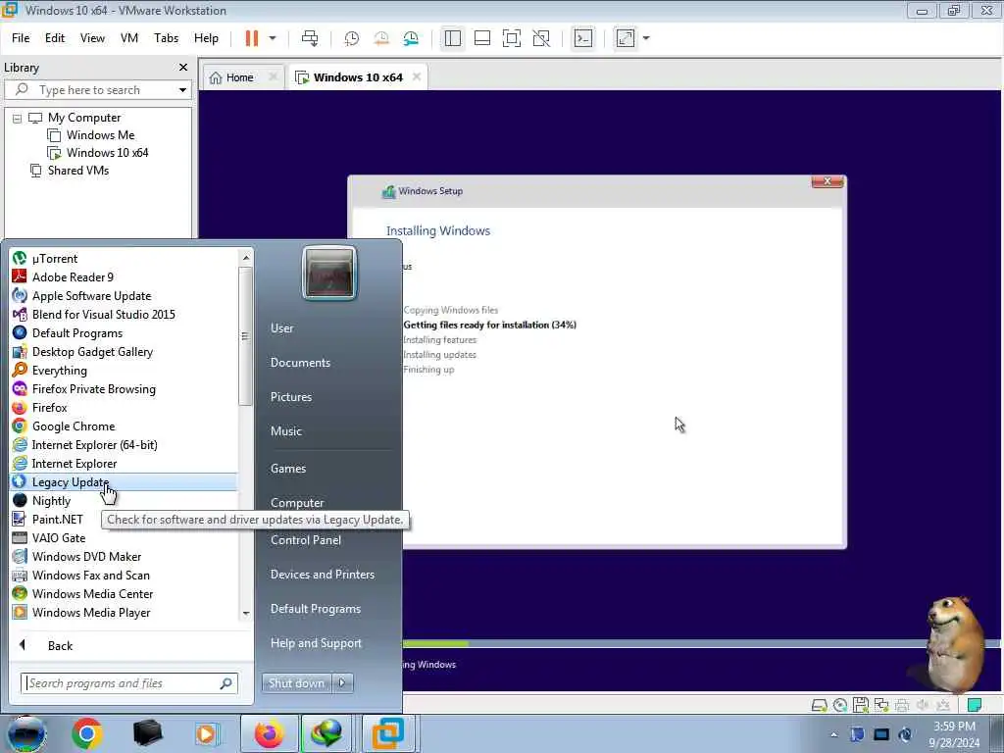Open Adobe Reader 9
Viewport: 1004px width, 753px height.
point(123,277)
